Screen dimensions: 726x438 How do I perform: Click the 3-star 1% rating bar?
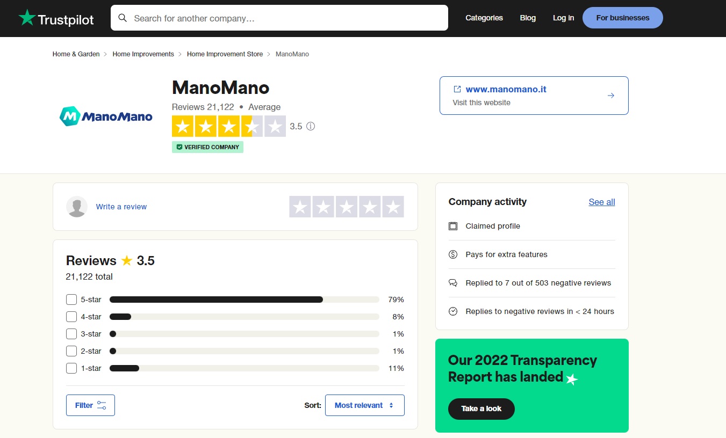coord(245,334)
